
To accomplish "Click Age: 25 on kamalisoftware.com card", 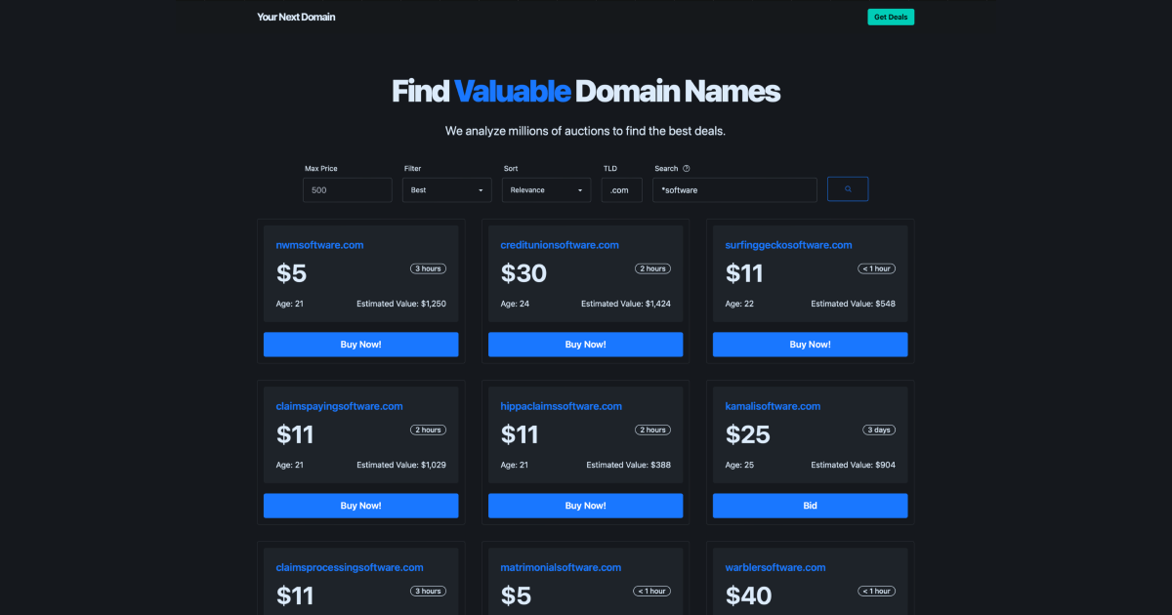I will [x=739, y=465].
